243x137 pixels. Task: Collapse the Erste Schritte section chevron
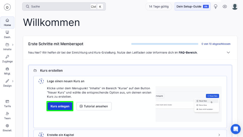tap(228, 52)
